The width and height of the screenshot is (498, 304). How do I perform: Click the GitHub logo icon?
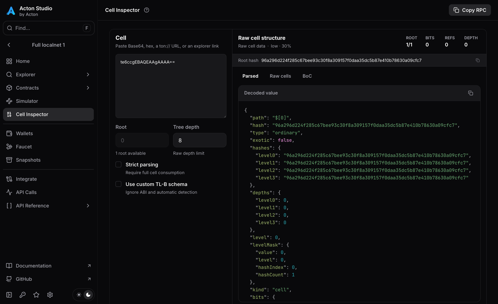(x=9, y=279)
